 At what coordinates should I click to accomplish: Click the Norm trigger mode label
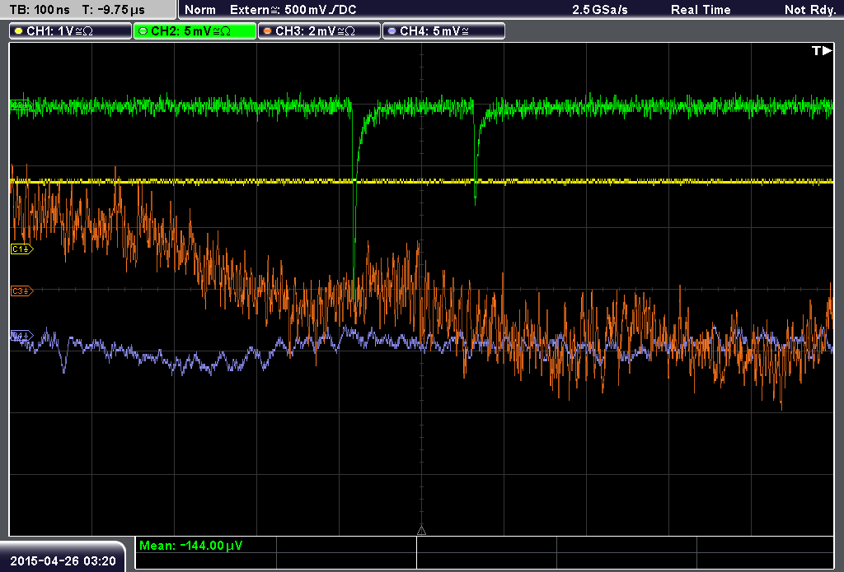pyautogui.click(x=199, y=10)
